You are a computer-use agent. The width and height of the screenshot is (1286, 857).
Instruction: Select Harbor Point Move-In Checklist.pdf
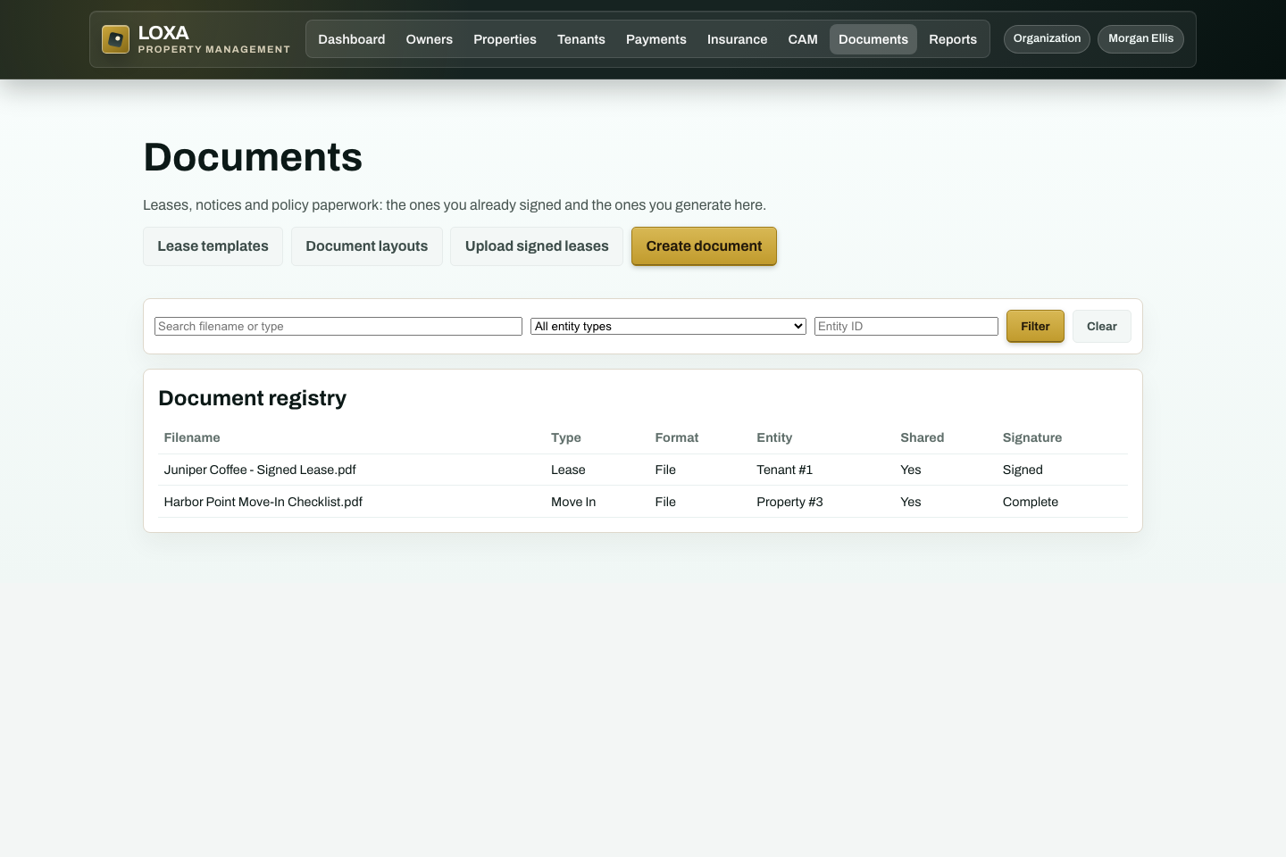pyautogui.click(x=263, y=502)
